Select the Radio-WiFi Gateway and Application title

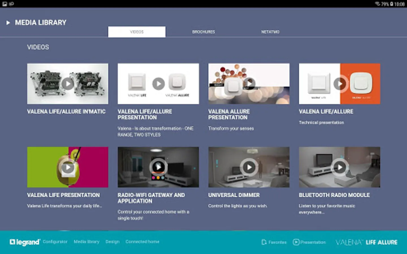151,198
